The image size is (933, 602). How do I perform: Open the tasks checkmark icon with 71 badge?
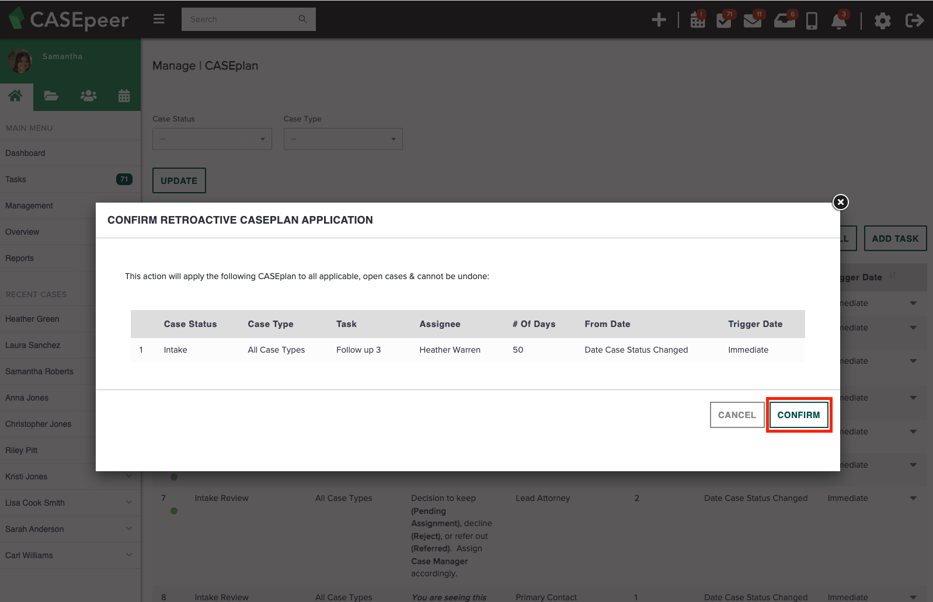pos(725,20)
